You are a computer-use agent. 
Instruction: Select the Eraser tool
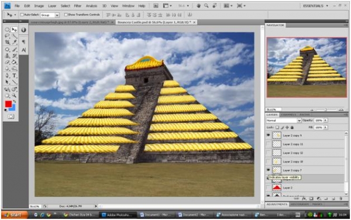[7, 62]
